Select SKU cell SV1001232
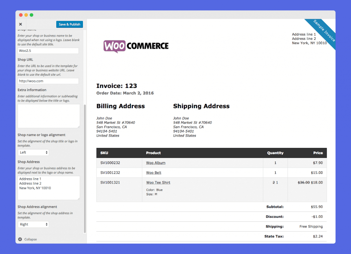This screenshot has height=254, width=351. 110,173
